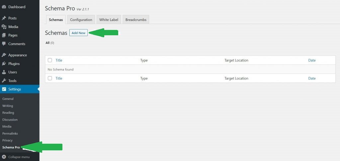
Task: Open Discussion settings submenu
Action: click(x=10, y=119)
